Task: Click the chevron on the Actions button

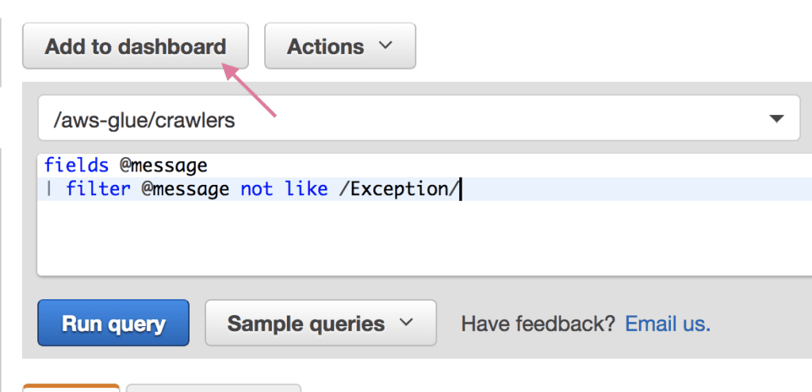Action: 385,46
